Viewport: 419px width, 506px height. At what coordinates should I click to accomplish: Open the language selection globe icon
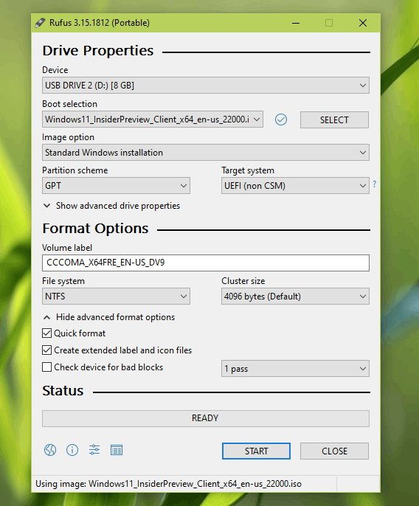pos(50,449)
